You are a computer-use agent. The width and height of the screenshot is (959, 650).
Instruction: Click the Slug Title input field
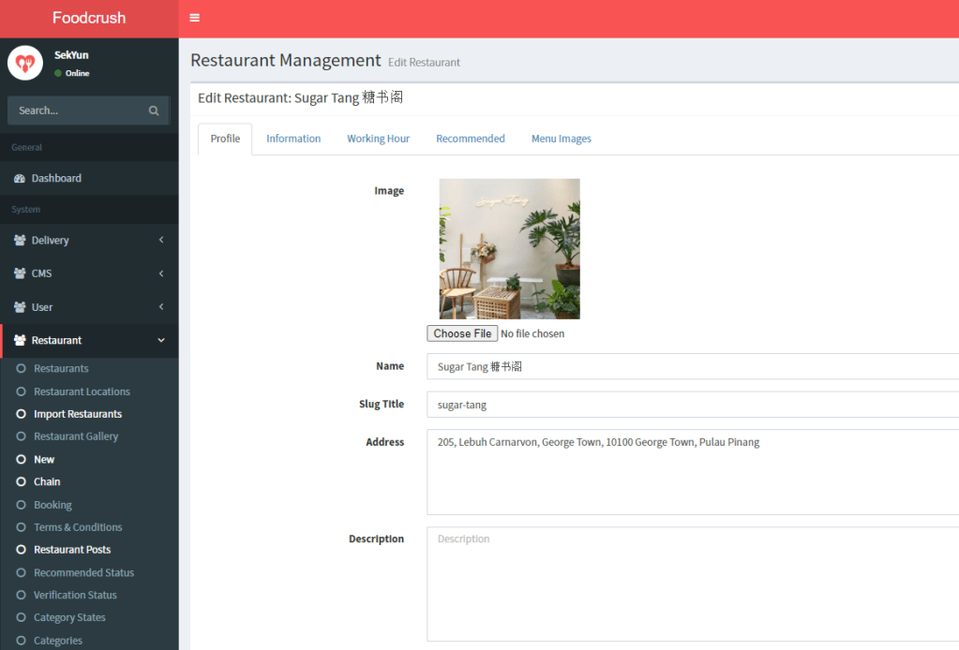pyautogui.click(x=692, y=405)
